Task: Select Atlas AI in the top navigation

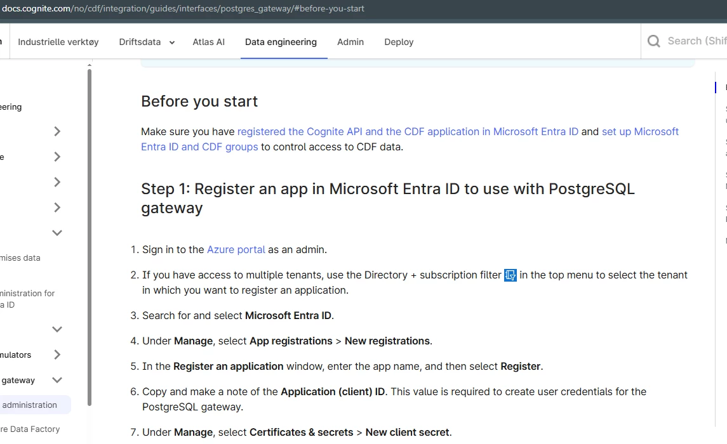Action: (x=208, y=42)
